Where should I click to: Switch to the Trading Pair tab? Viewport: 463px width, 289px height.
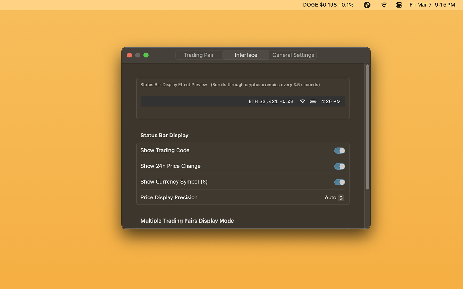click(199, 55)
